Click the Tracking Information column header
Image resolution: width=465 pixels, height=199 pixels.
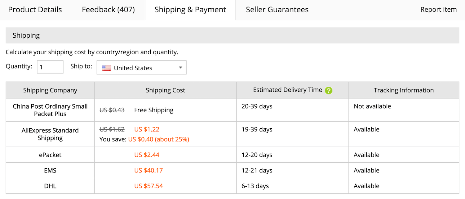[x=404, y=90]
